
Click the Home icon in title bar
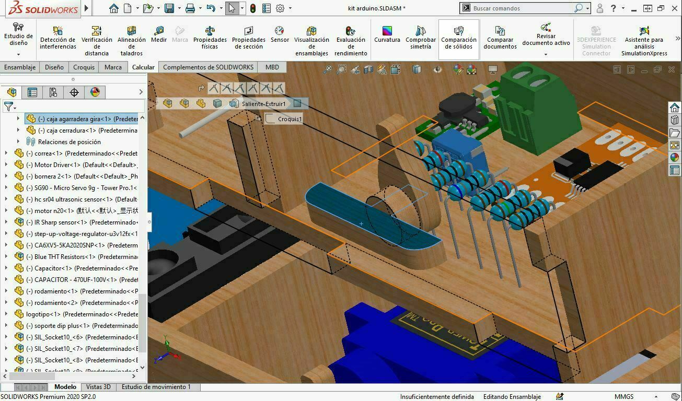(x=114, y=8)
